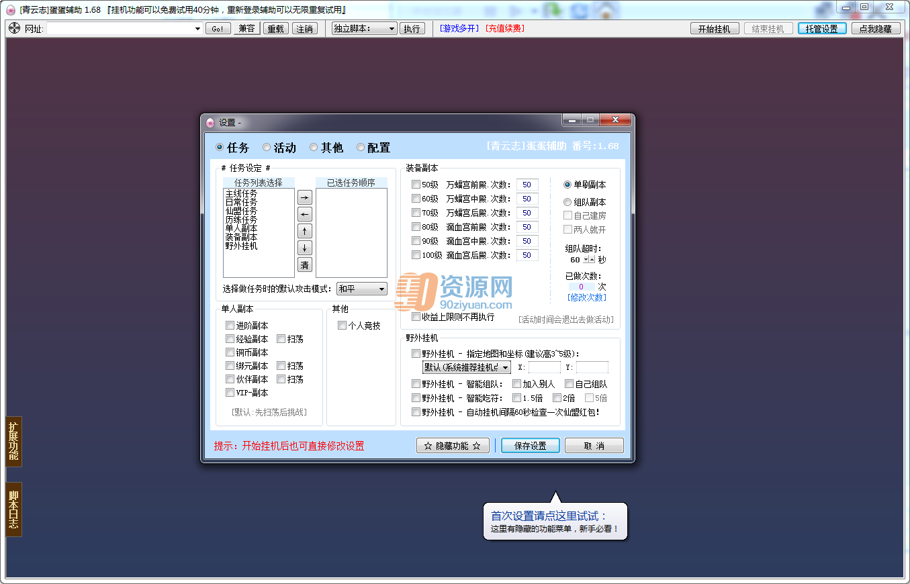Click the 注销 toolbar button
Image resolution: width=910 pixels, height=584 pixels.
point(305,29)
